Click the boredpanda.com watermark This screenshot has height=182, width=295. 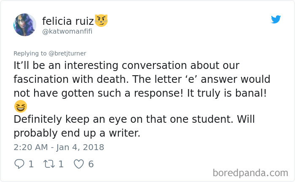click(250, 172)
